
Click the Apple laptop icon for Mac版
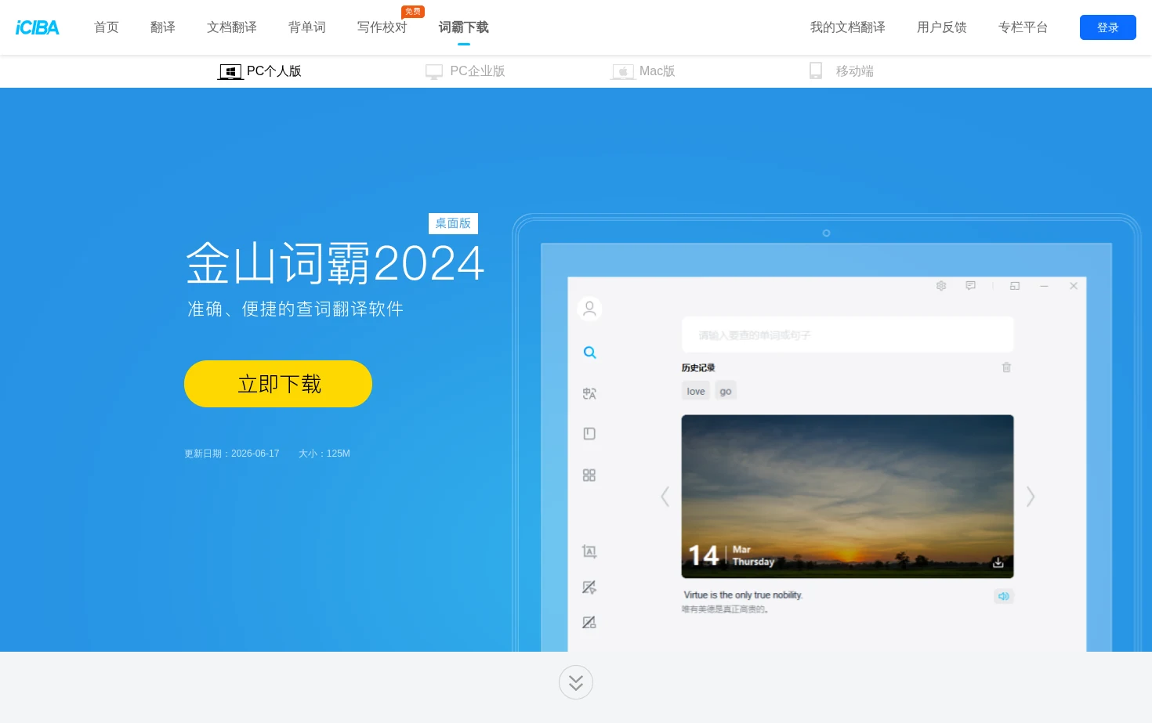click(623, 72)
